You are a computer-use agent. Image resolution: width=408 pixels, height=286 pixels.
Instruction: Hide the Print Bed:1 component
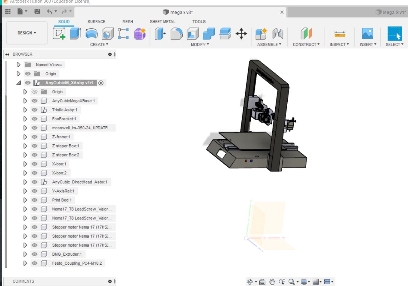click(34, 200)
